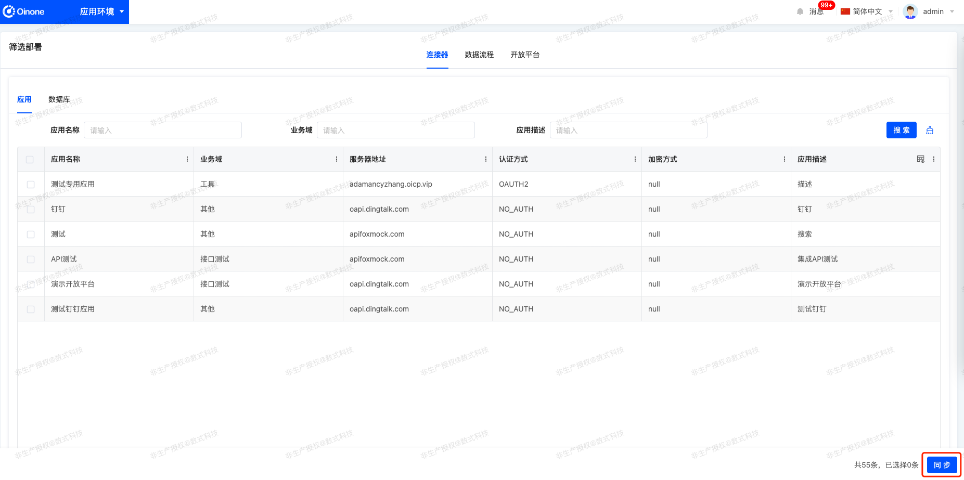Image resolution: width=964 pixels, height=480 pixels.
Task: Click the admin avatar icon
Action: tap(910, 11)
